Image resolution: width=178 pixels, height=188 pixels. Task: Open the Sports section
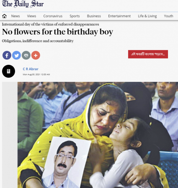[x=75, y=16]
